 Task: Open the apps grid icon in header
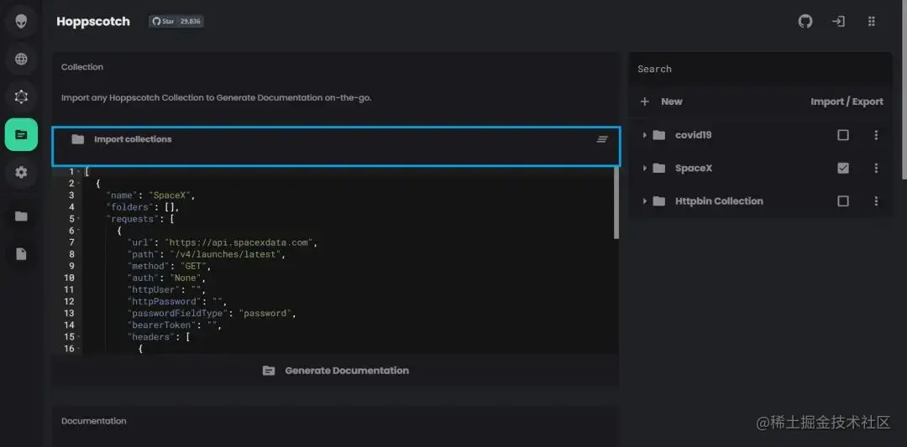pyautogui.click(x=872, y=21)
